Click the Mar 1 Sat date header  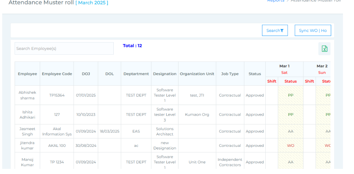[x=284, y=69]
